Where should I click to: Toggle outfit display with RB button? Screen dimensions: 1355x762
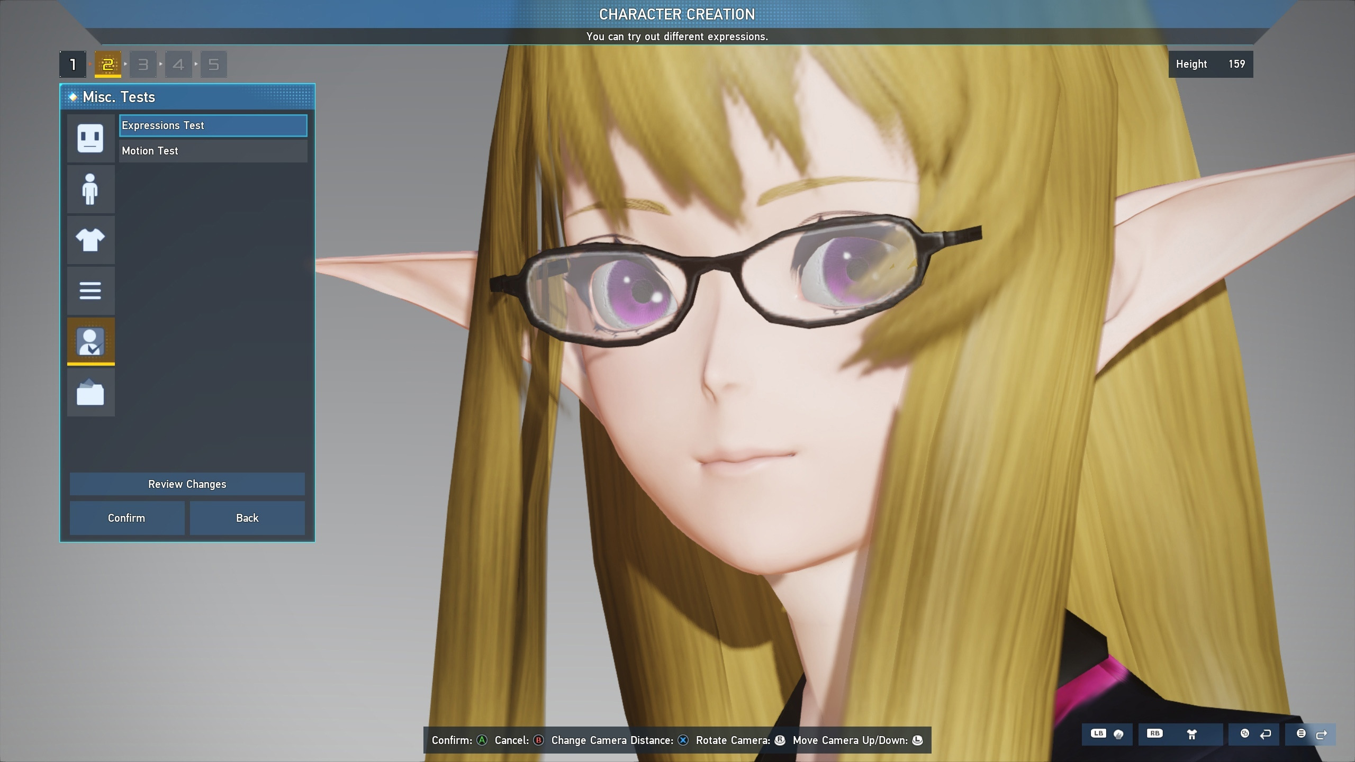tap(1180, 734)
